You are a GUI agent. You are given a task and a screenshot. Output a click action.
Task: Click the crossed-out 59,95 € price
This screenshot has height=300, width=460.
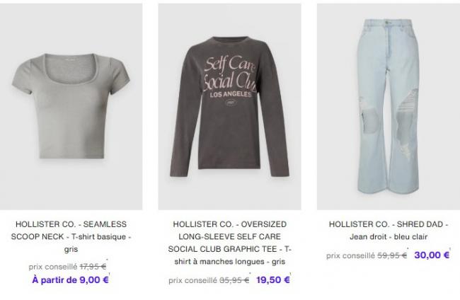tap(392, 255)
